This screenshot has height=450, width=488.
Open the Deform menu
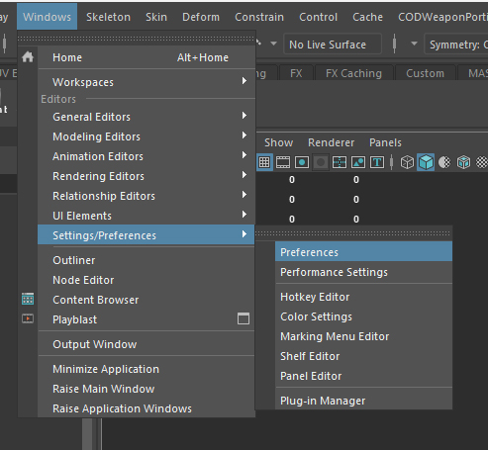[x=201, y=17]
